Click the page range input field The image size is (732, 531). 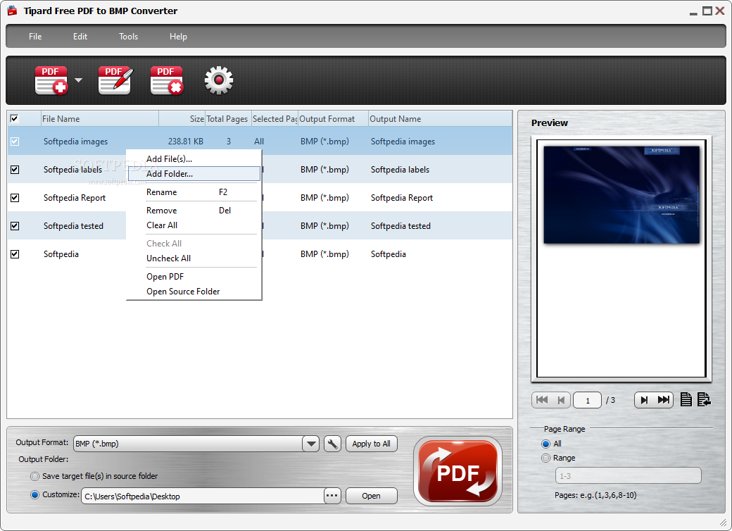tap(628, 476)
